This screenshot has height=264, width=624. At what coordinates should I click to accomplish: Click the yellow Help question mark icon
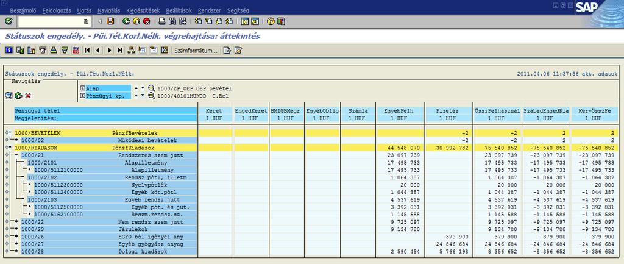(x=271, y=21)
